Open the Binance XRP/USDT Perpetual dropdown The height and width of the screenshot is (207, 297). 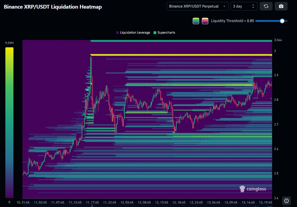point(197,6)
